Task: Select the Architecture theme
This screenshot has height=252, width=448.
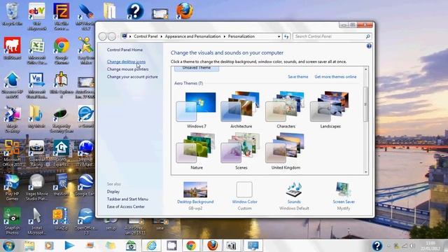Action: click(x=241, y=110)
